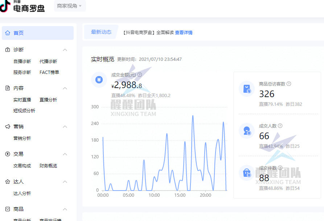Click the Douyin logo icon
This screenshot has height=221, width=324.
pyautogui.click(x=5, y=7)
